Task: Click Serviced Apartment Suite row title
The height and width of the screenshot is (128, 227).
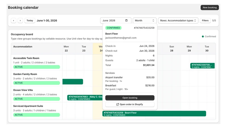Action: tap(28, 106)
